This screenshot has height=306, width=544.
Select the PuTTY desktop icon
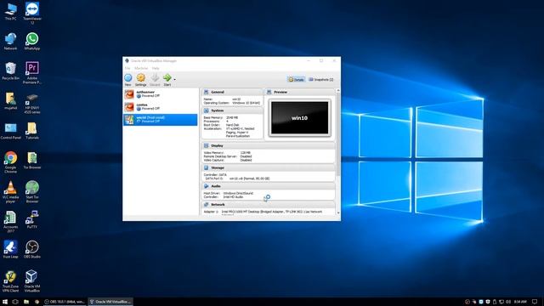[x=32, y=219]
